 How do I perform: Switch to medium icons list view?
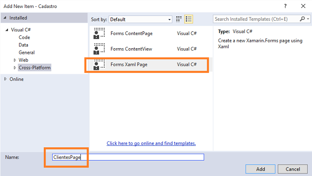[x=188, y=19]
